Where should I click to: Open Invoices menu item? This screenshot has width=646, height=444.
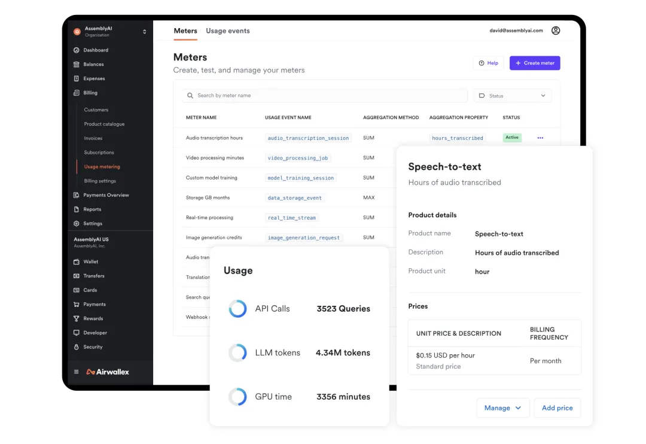[93, 138]
